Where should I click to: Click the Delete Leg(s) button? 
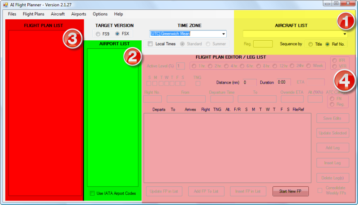point(332,178)
